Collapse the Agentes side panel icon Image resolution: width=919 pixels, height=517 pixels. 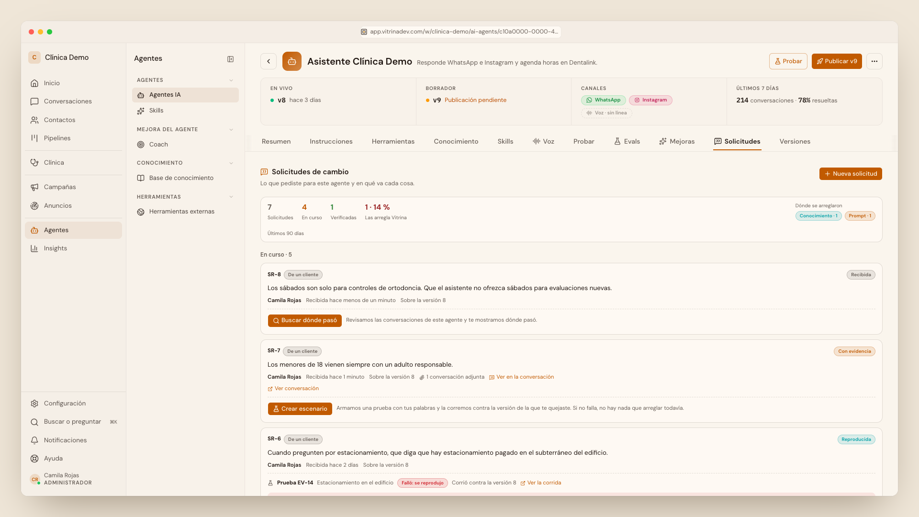coord(230,59)
